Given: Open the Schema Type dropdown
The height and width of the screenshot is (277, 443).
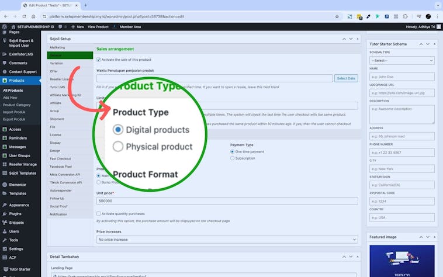Looking at the screenshot, I should [402, 60].
